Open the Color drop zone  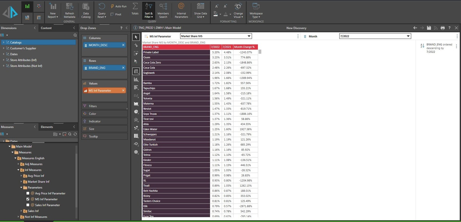[x=105, y=114]
